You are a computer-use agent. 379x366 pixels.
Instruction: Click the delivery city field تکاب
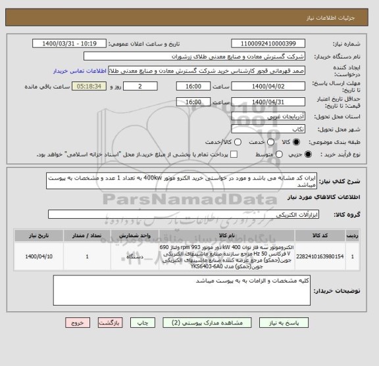coord(268,129)
